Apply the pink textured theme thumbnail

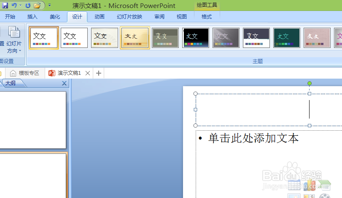(x=317, y=38)
